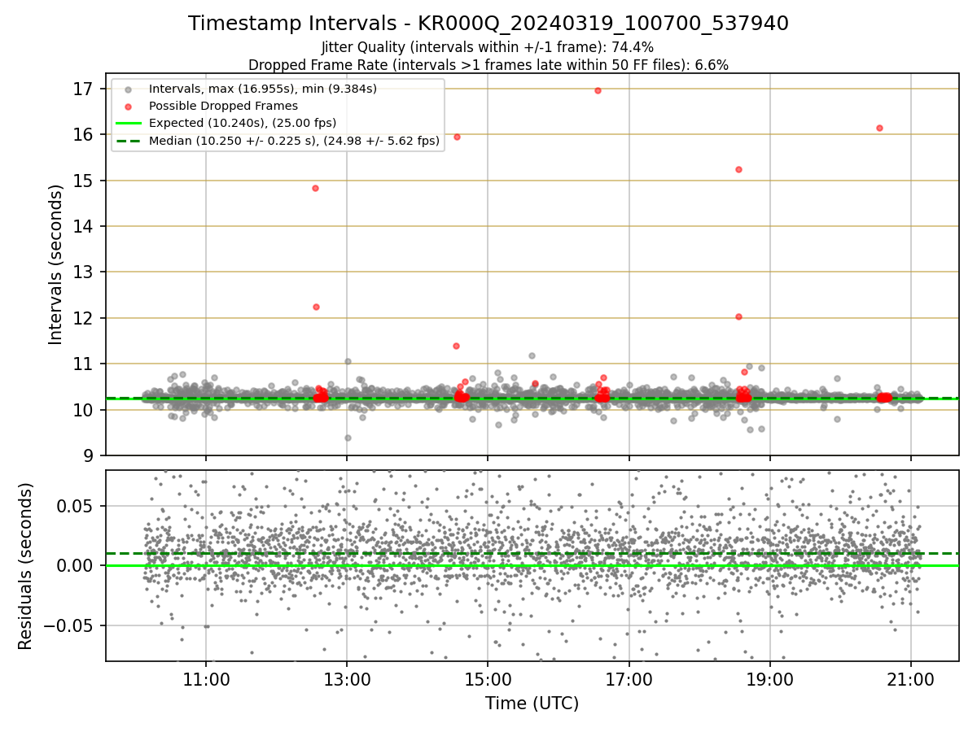Inspect the red point at 12.0 seconds near 18:30
Viewport: 977px width, 732px height.
coord(738,316)
